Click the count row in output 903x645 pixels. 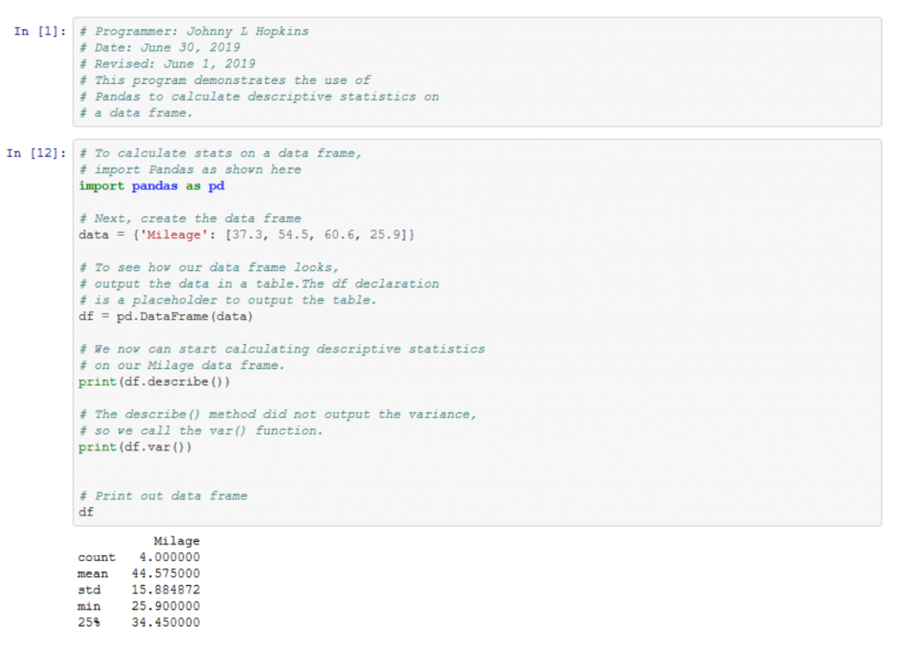coord(138,558)
